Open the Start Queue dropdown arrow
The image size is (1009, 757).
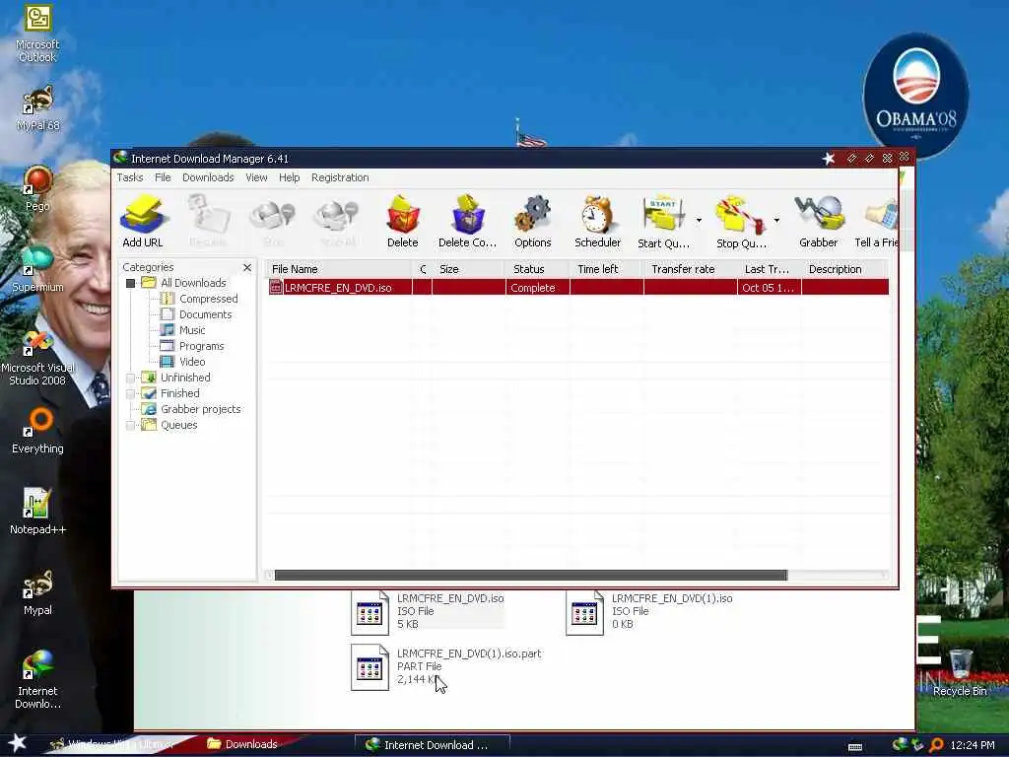tap(699, 220)
